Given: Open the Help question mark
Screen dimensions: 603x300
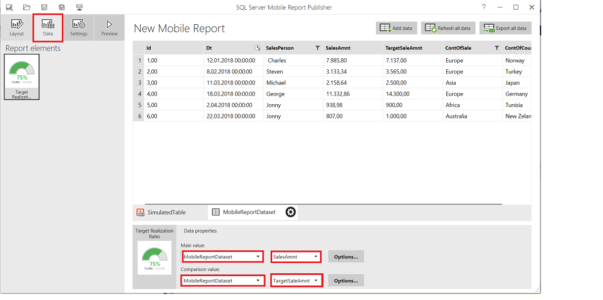Looking at the screenshot, I should (484, 7).
